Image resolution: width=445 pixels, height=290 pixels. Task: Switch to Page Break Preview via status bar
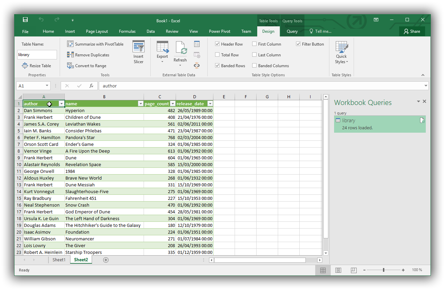[x=353, y=270]
